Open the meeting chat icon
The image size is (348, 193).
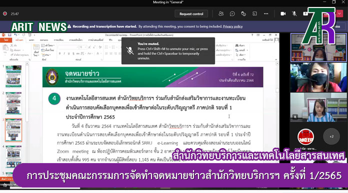[x=232, y=14]
